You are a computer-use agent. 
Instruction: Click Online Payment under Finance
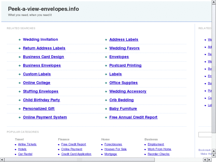pos(72,149)
